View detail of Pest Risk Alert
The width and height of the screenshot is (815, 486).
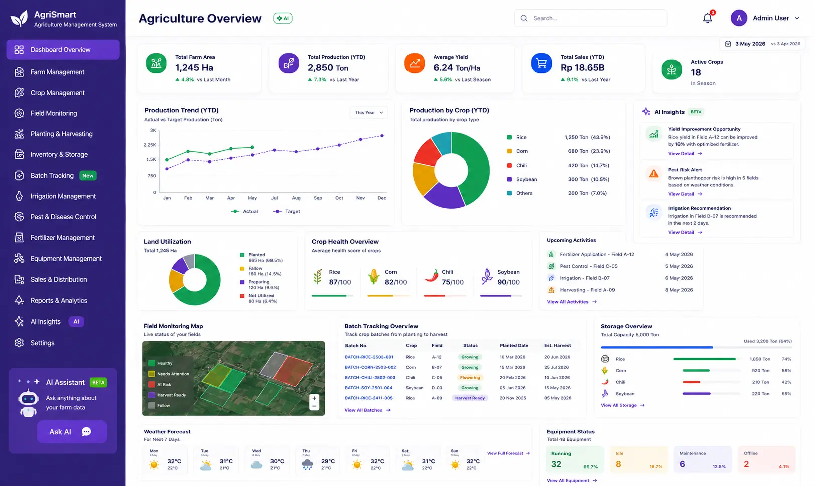click(685, 194)
